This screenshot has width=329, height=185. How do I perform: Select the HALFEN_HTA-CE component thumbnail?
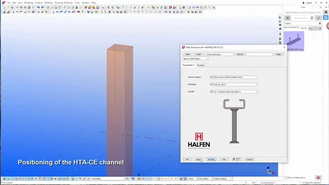[294, 41]
